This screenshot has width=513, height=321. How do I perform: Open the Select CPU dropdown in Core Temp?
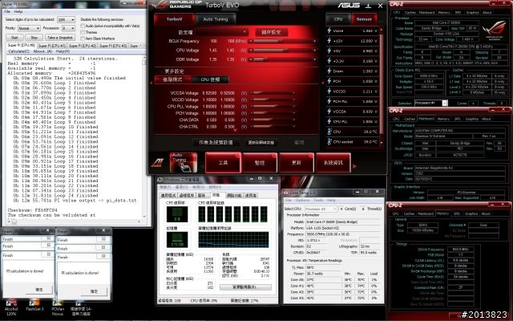click(321, 209)
